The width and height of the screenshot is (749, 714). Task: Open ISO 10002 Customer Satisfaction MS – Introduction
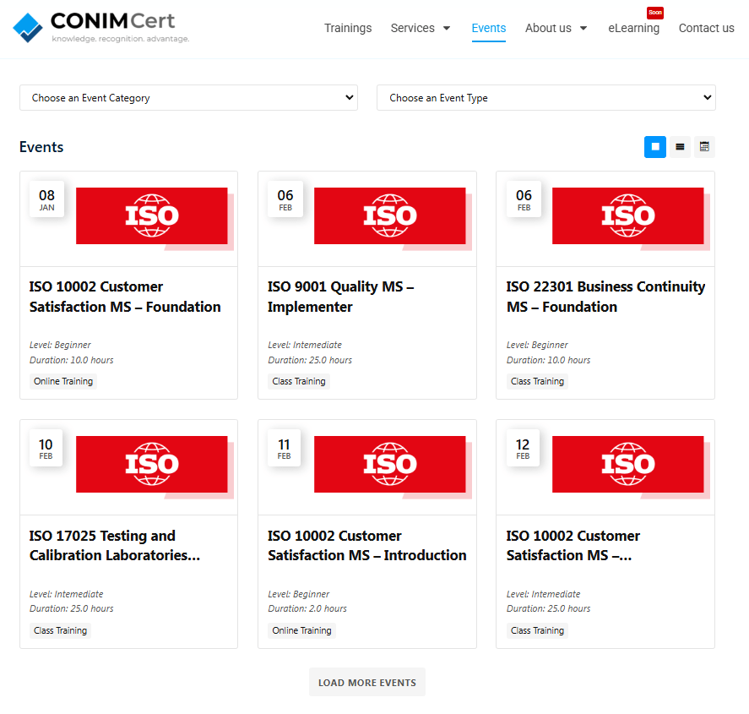point(366,545)
